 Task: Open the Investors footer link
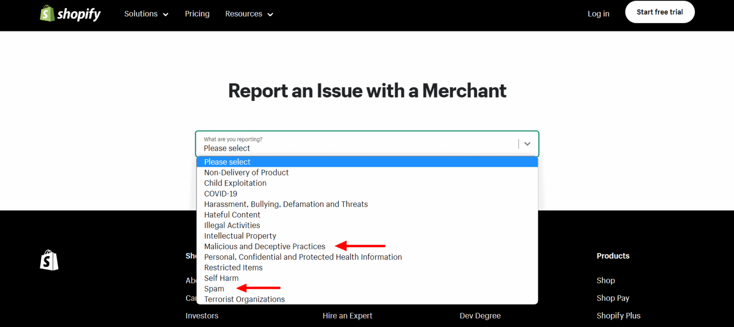point(202,316)
